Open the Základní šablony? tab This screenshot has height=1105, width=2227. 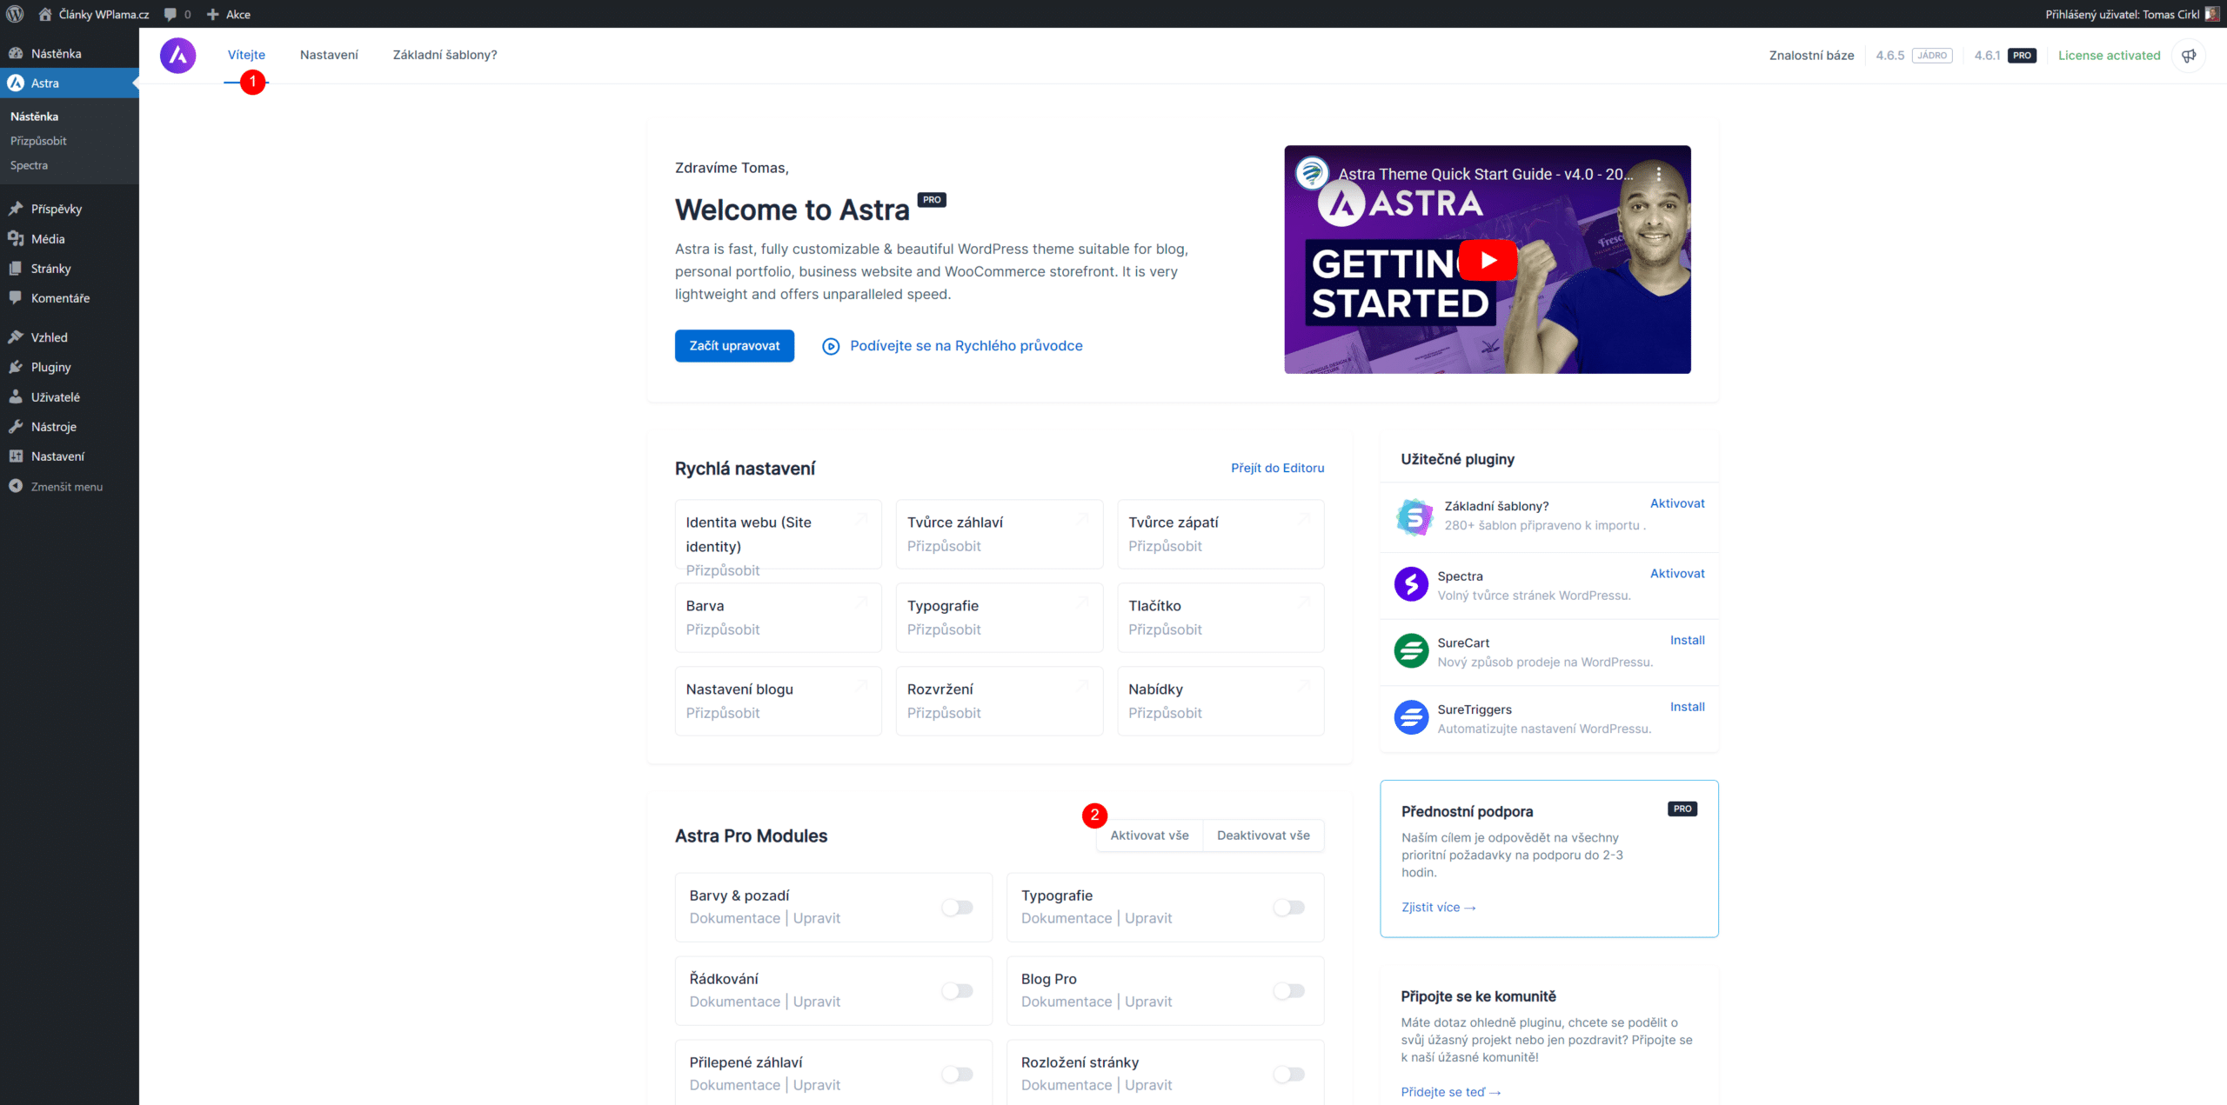coord(445,55)
